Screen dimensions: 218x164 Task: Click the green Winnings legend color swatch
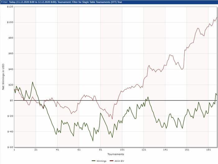click(93, 161)
